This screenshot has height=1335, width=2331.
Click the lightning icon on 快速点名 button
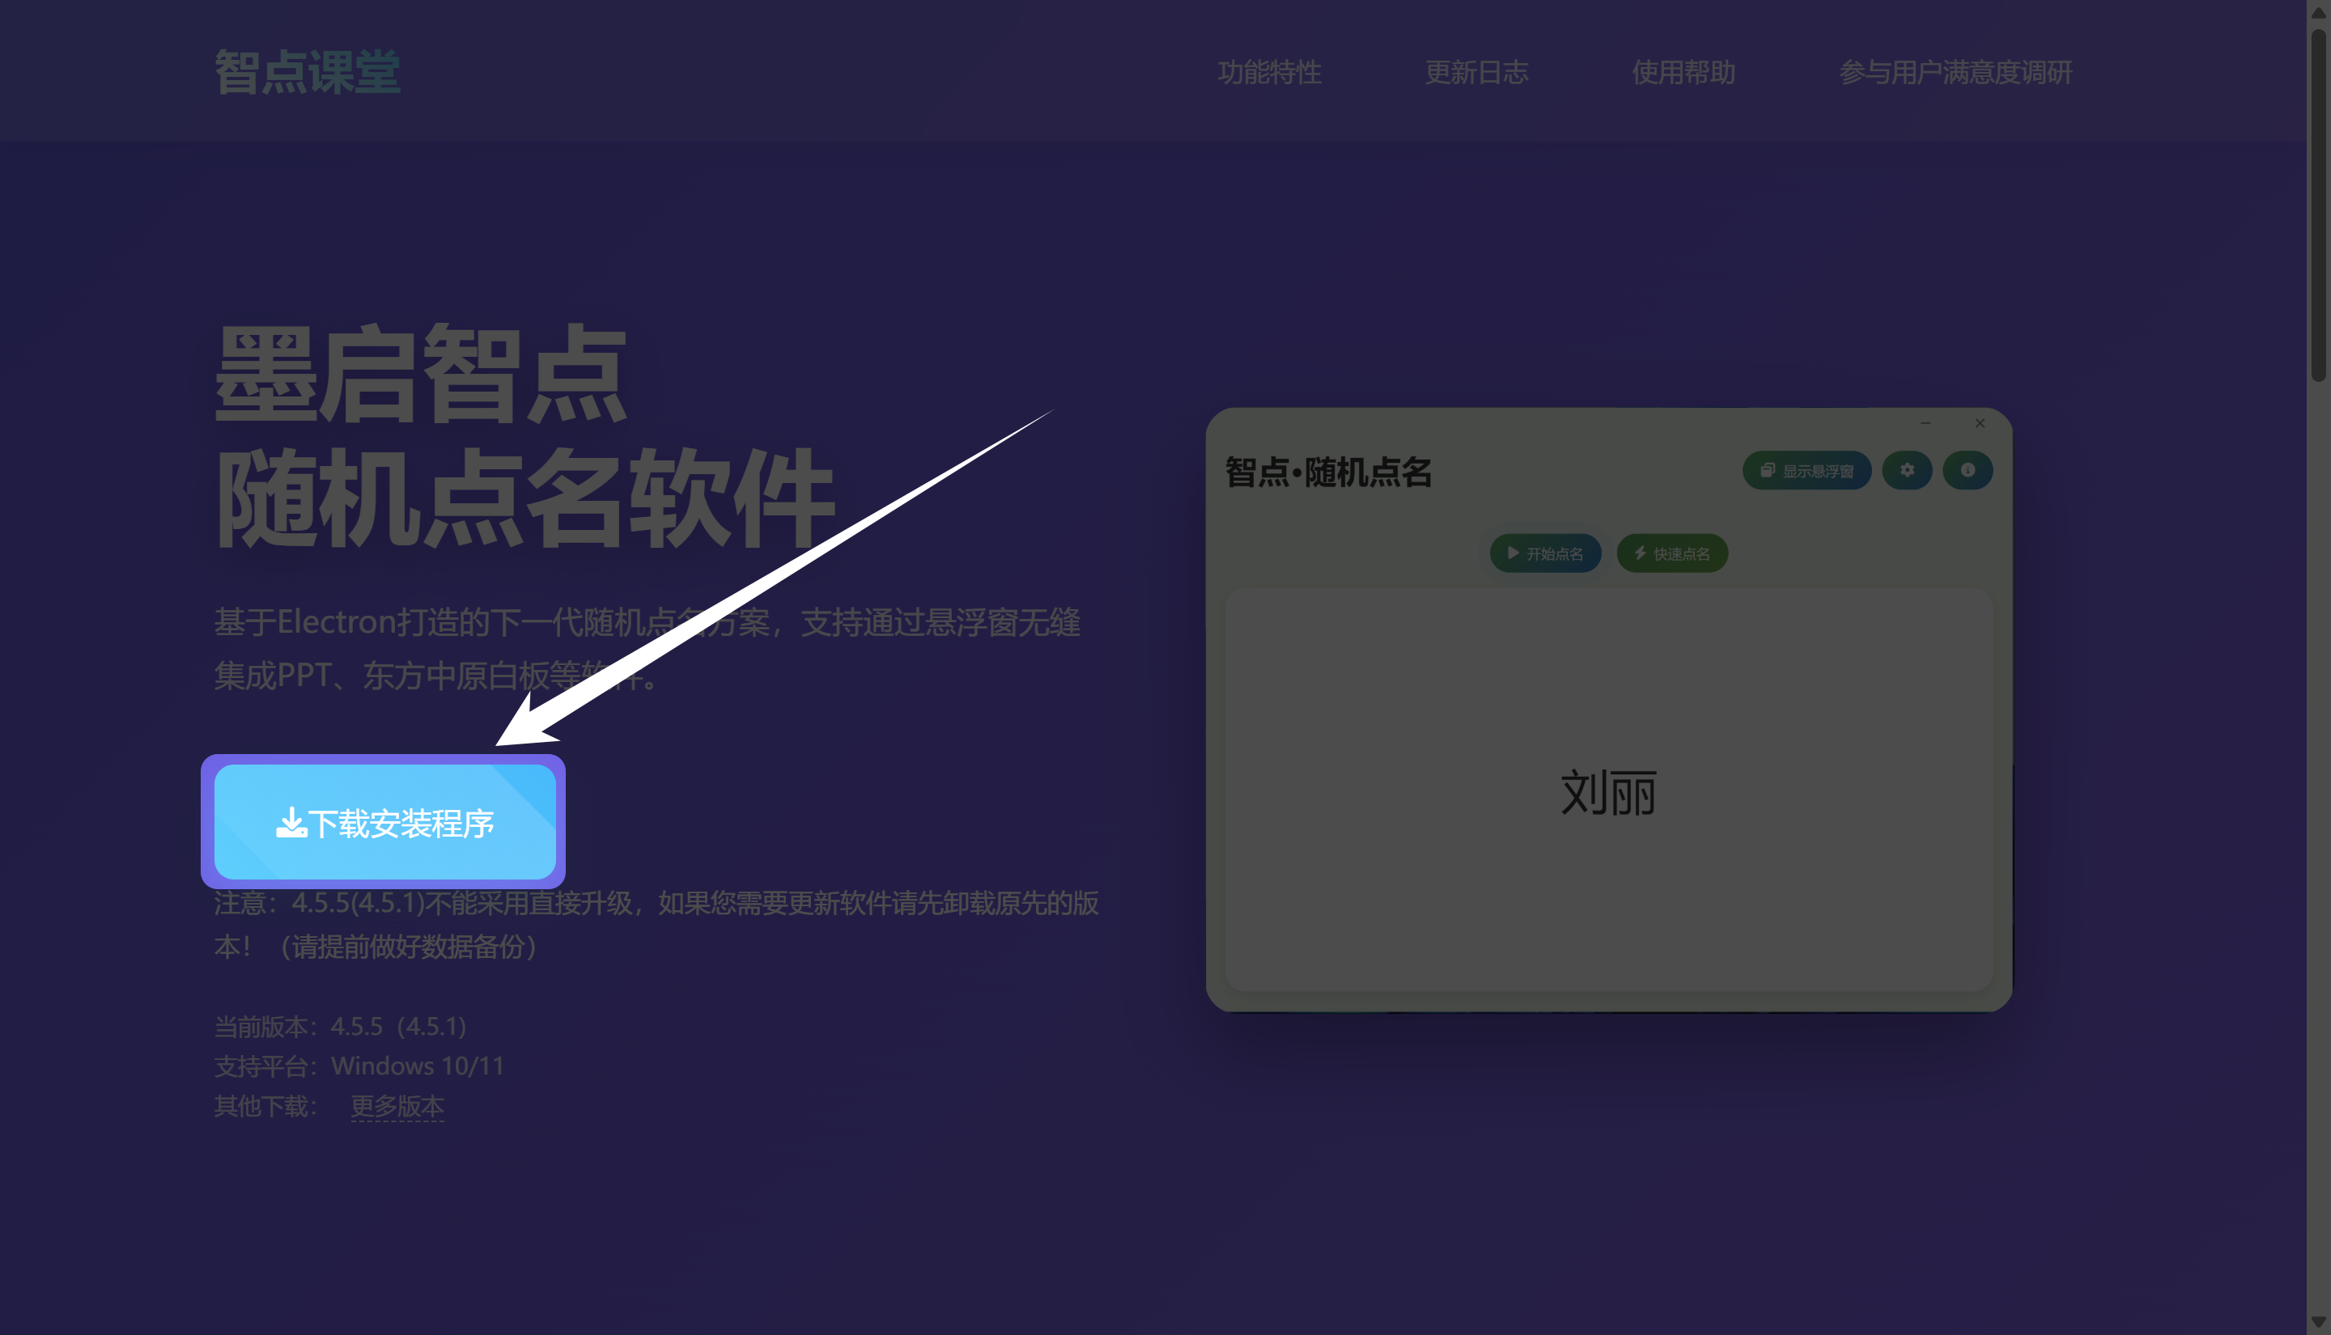pos(1639,553)
